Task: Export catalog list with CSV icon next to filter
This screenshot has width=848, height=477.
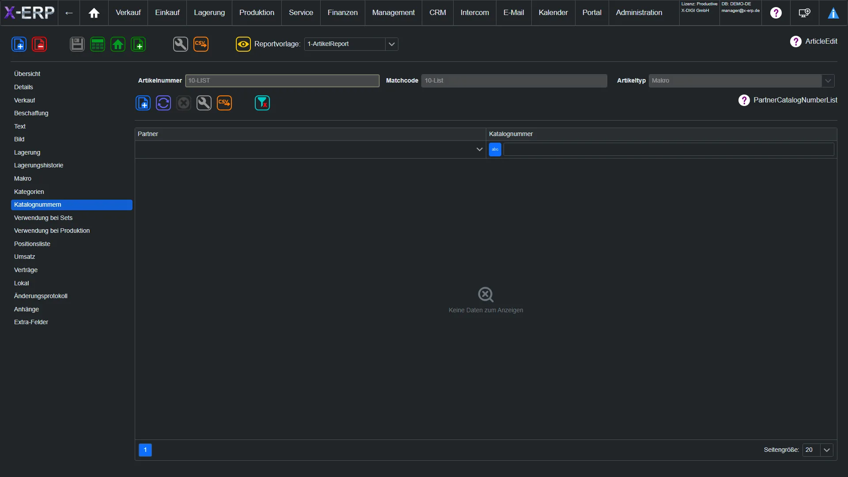Action: [x=224, y=103]
